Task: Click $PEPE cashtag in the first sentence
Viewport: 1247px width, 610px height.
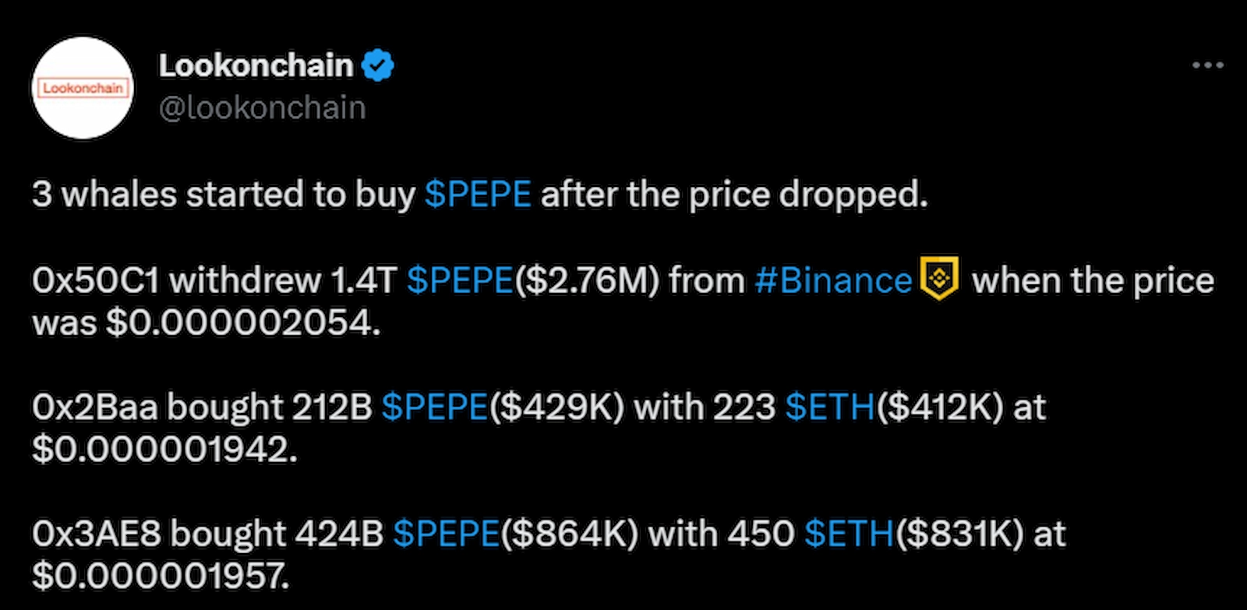Action: [x=477, y=194]
